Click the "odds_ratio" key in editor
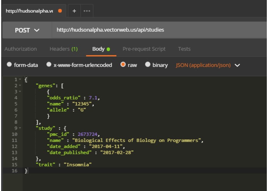 [64, 98]
